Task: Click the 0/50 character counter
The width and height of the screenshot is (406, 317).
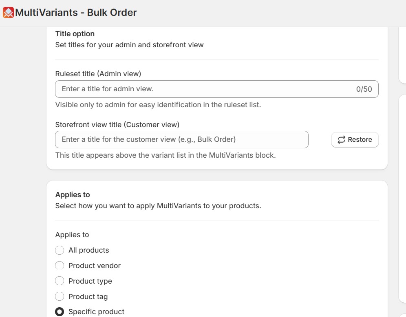Action: click(364, 89)
